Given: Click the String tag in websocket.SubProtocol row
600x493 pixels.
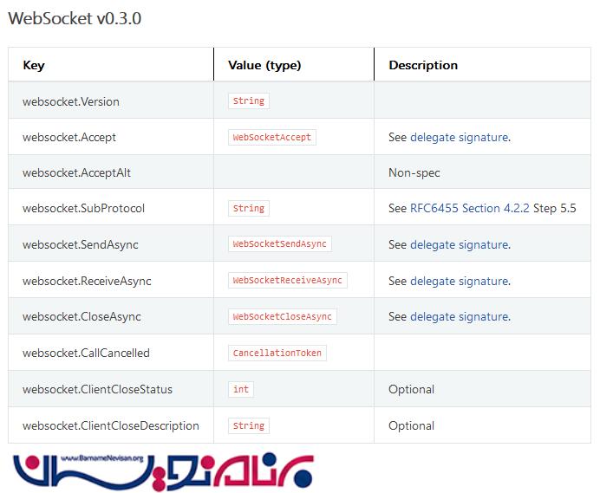Looking at the screenshot, I should (249, 208).
